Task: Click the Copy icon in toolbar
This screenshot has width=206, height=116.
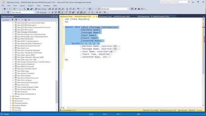Action: click(70, 9)
